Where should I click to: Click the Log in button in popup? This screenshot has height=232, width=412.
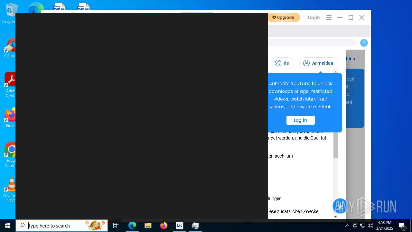[300, 120]
